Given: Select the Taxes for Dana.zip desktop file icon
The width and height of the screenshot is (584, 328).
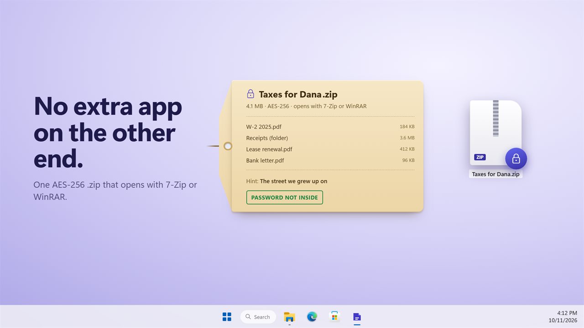Looking at the screenshot, I should [496, 133].
